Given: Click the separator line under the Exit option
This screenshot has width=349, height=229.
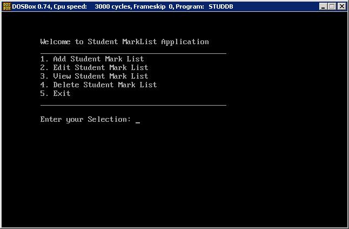Looking at the screenshot, I should coord(133,105).
